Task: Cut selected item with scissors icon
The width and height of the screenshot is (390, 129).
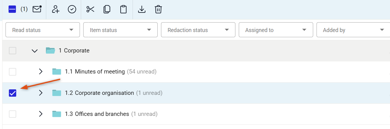Action: (90, 9)
